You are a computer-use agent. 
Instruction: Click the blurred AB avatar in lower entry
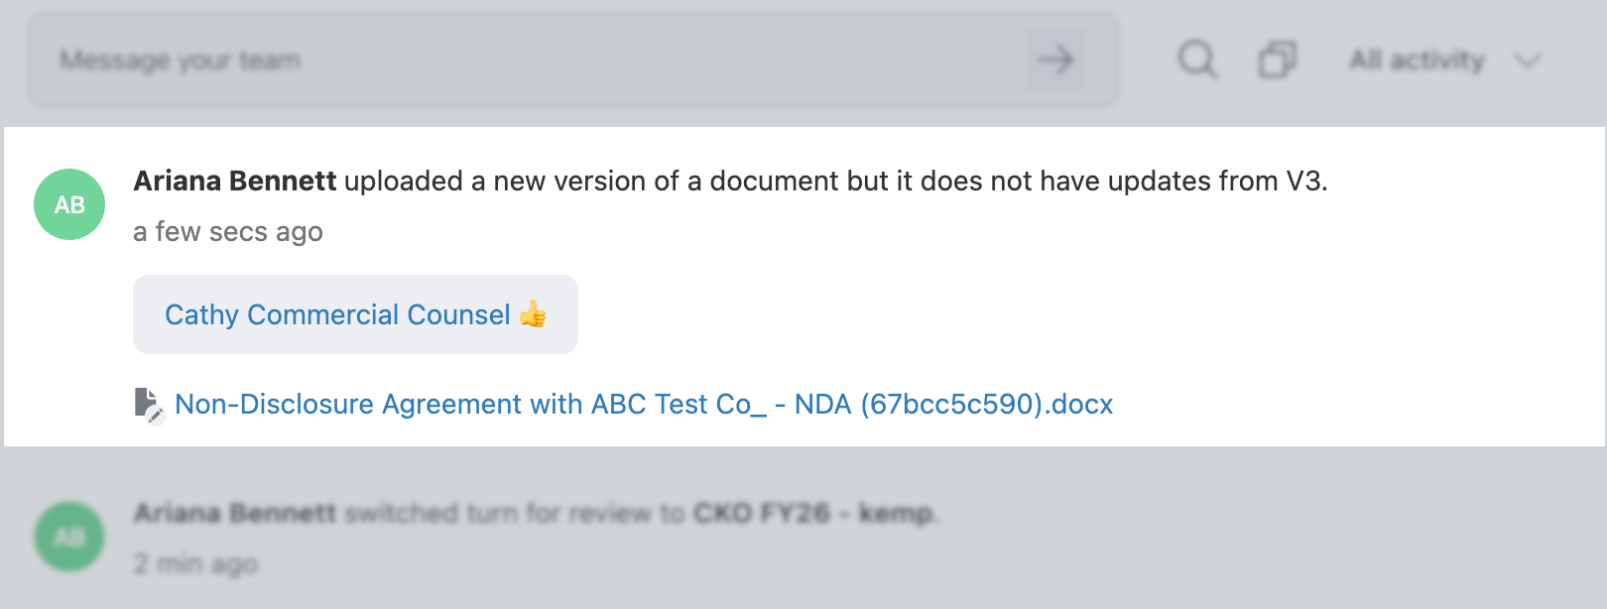[x=69, y=537]
